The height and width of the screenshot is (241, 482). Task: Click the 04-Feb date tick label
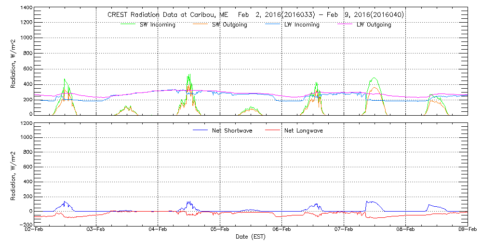(x=158, y=230)
